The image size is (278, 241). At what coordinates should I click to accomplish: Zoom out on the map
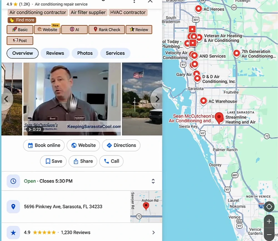(x=269, y=235)
